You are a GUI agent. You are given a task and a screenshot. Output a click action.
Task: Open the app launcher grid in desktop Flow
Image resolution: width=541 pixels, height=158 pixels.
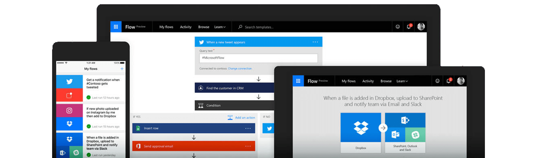[x=116, y=27]
